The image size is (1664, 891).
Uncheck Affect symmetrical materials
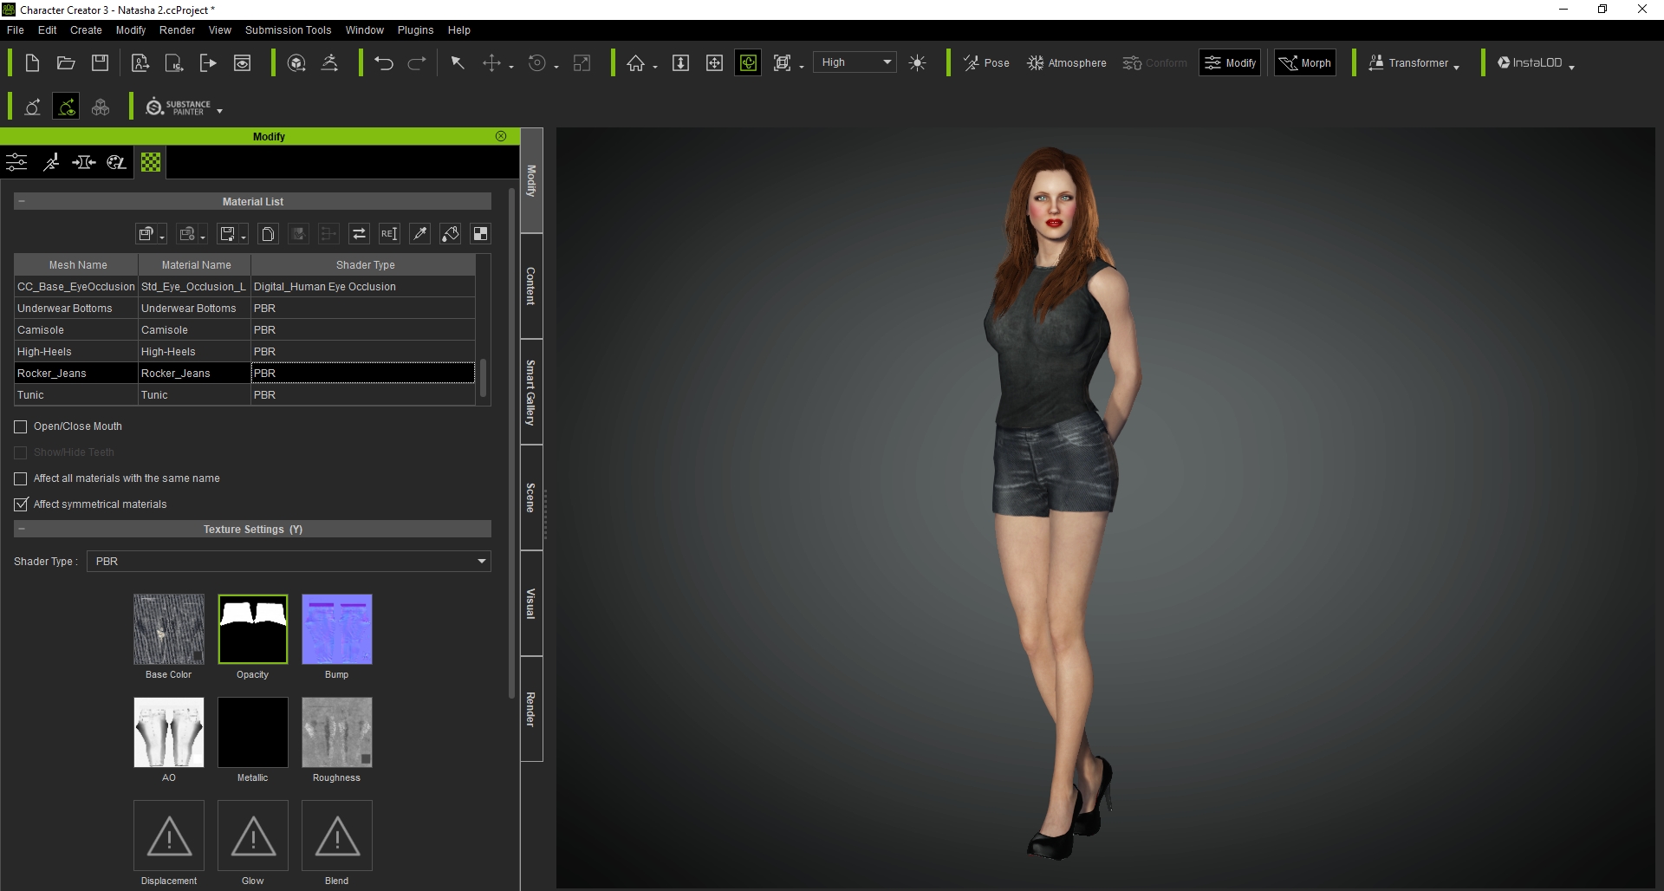tap(21, 504)
